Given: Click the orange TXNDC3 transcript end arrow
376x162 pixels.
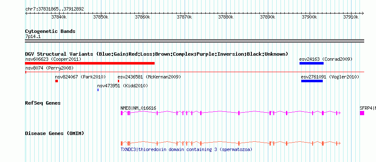Looking at the screenshot, I should click(x=339, y=143).
